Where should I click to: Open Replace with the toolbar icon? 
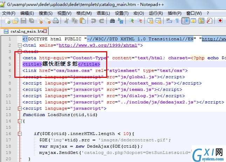(120, 21)
